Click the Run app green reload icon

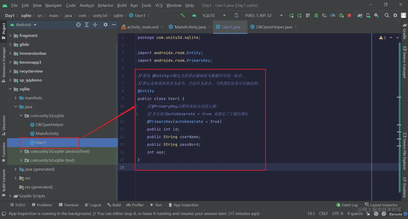(x=291, y=16)
